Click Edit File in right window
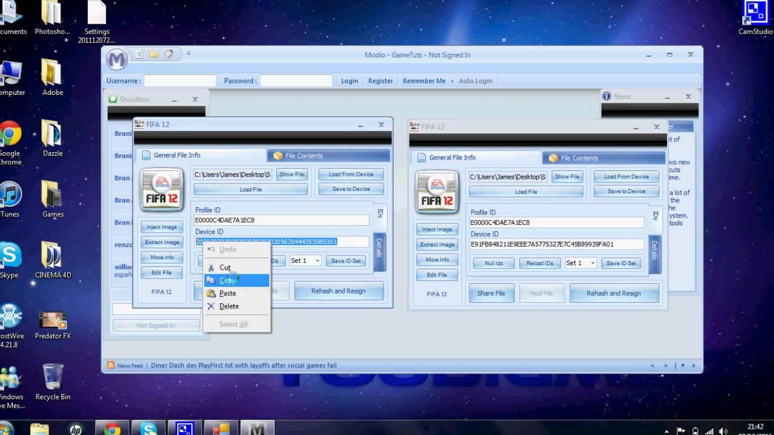Screen dimensions: 774x435 point(437,275)
